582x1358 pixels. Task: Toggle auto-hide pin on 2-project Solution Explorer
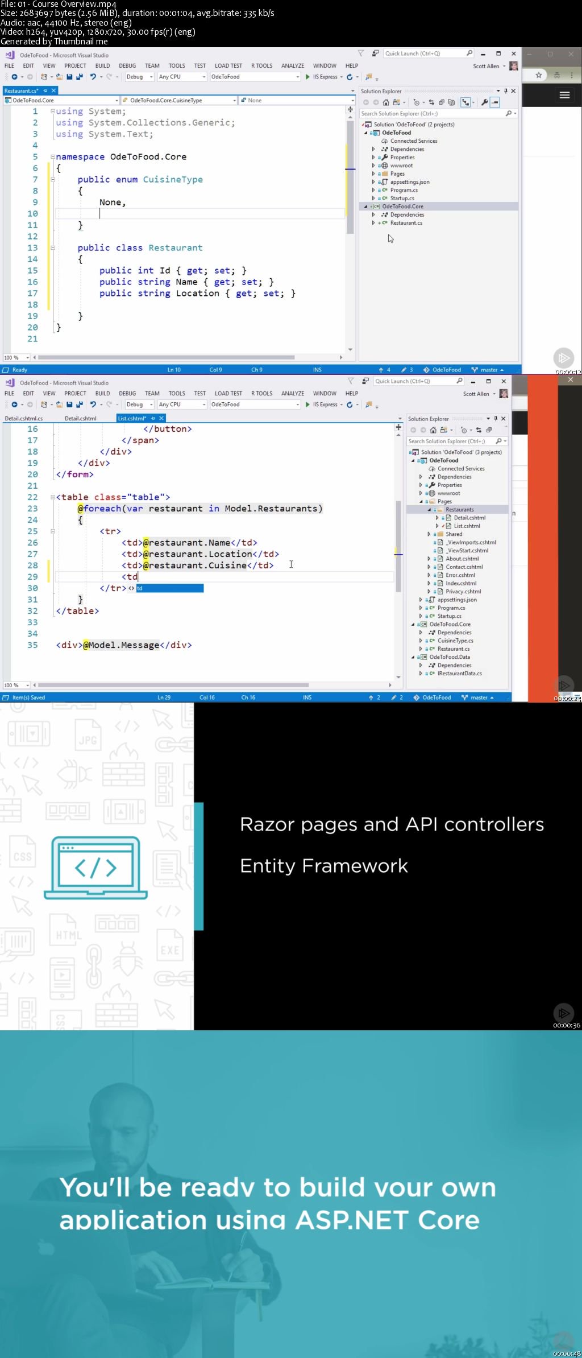tap(506, 91)
